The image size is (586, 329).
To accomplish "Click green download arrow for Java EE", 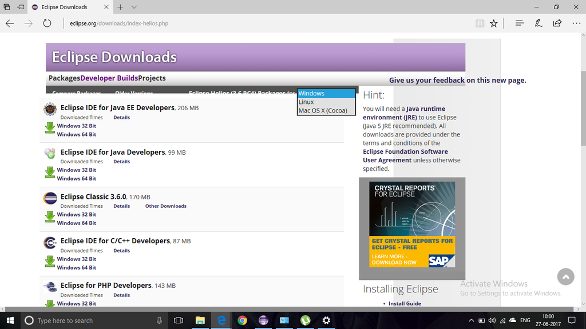I will pos(50,127).
